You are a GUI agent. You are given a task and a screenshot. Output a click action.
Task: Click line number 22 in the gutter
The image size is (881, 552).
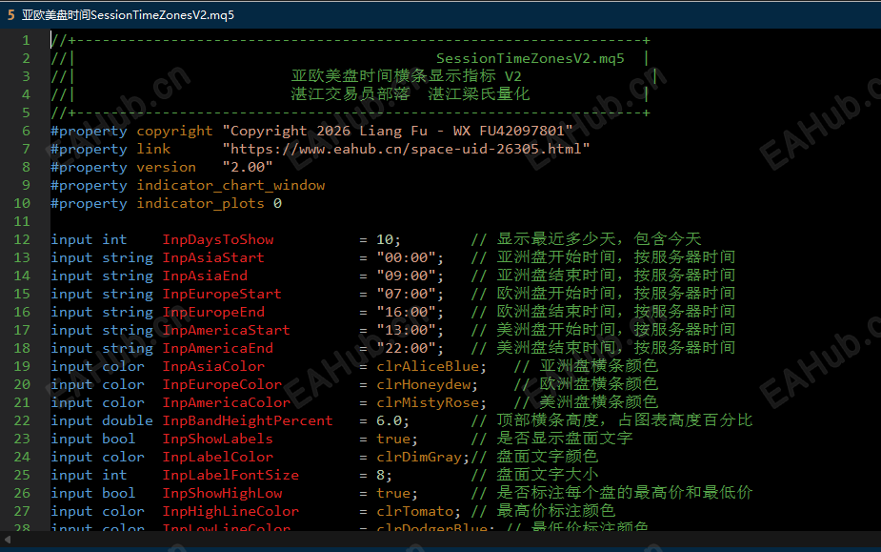pyautogui.click(x=22, y=420)
